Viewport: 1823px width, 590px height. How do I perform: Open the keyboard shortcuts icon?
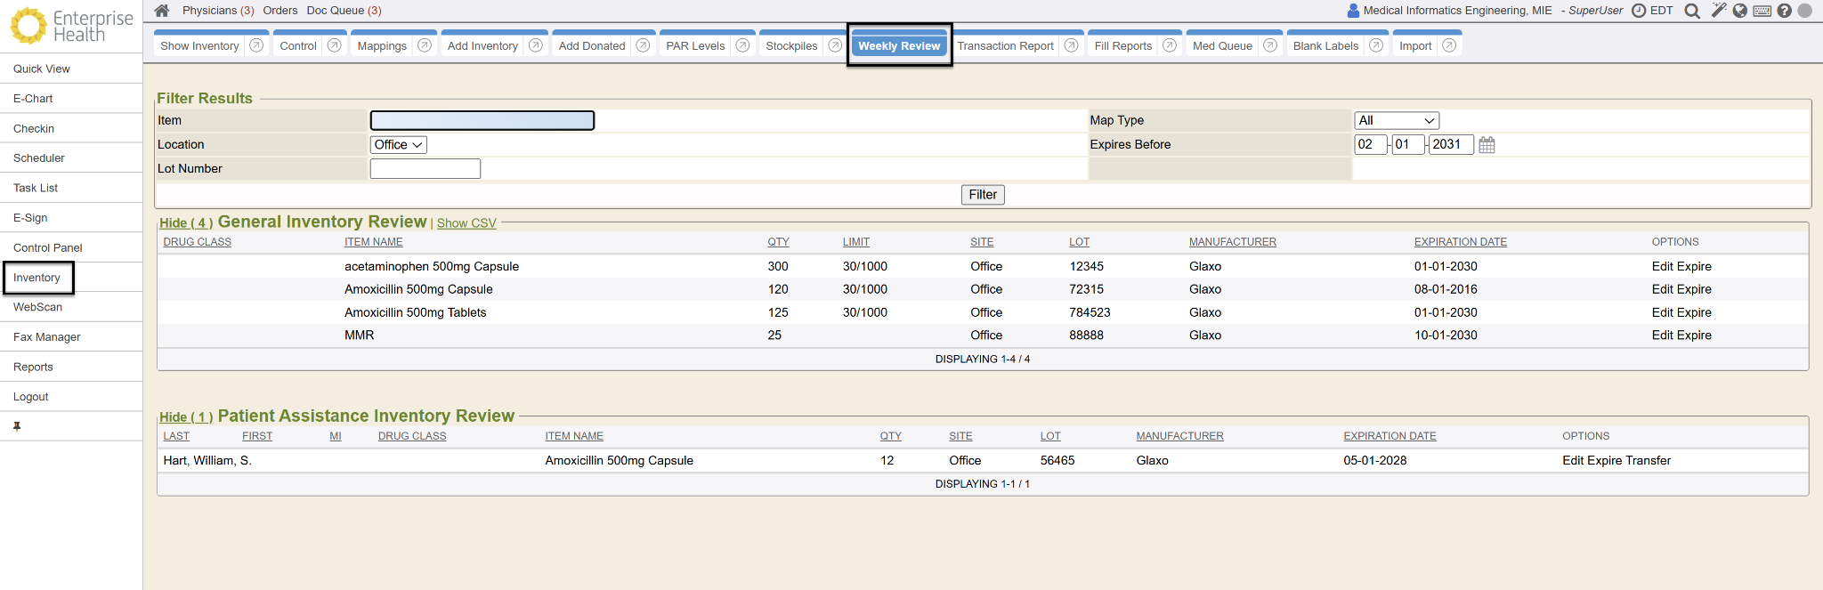tap(1762, 11)
